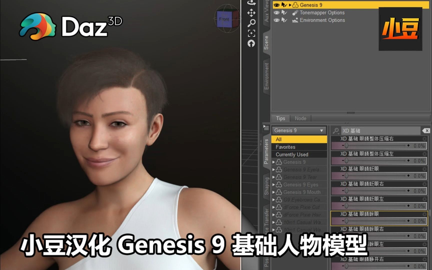
Task: Select Tonemapper Options in Scene
Action: (322, 12)
